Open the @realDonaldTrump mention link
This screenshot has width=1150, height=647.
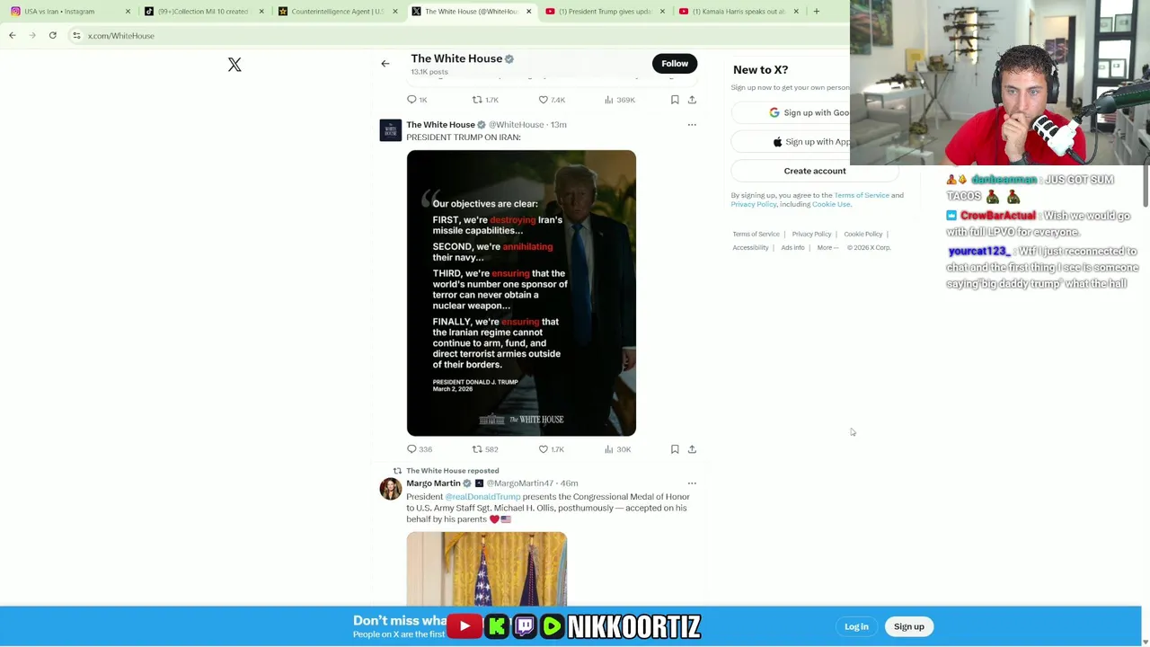tap(482, 497)
